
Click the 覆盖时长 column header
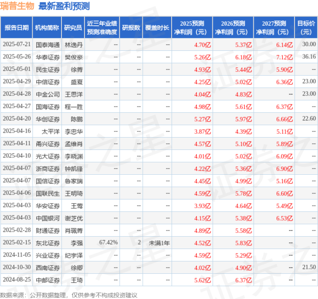click(157, 27)
